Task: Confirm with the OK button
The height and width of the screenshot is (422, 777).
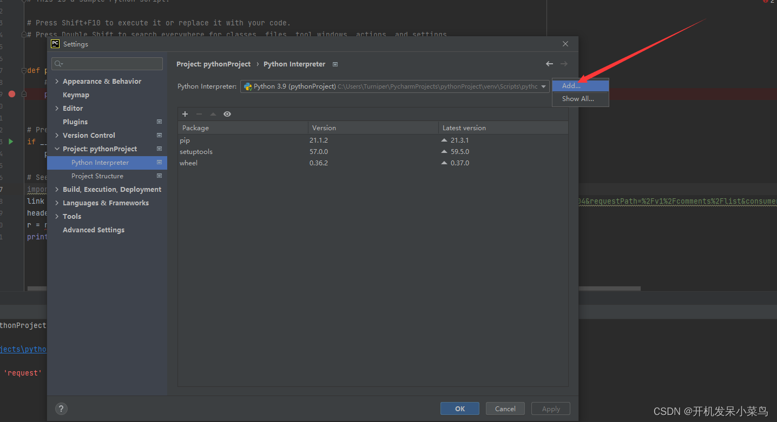Action: point(460,408)
